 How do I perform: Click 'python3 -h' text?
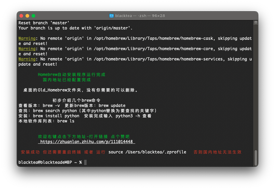point(128,116)
